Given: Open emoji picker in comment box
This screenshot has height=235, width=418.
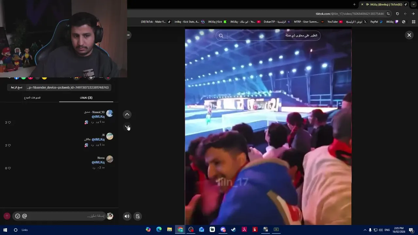Looking at the screenshot, I should (18, 216).
